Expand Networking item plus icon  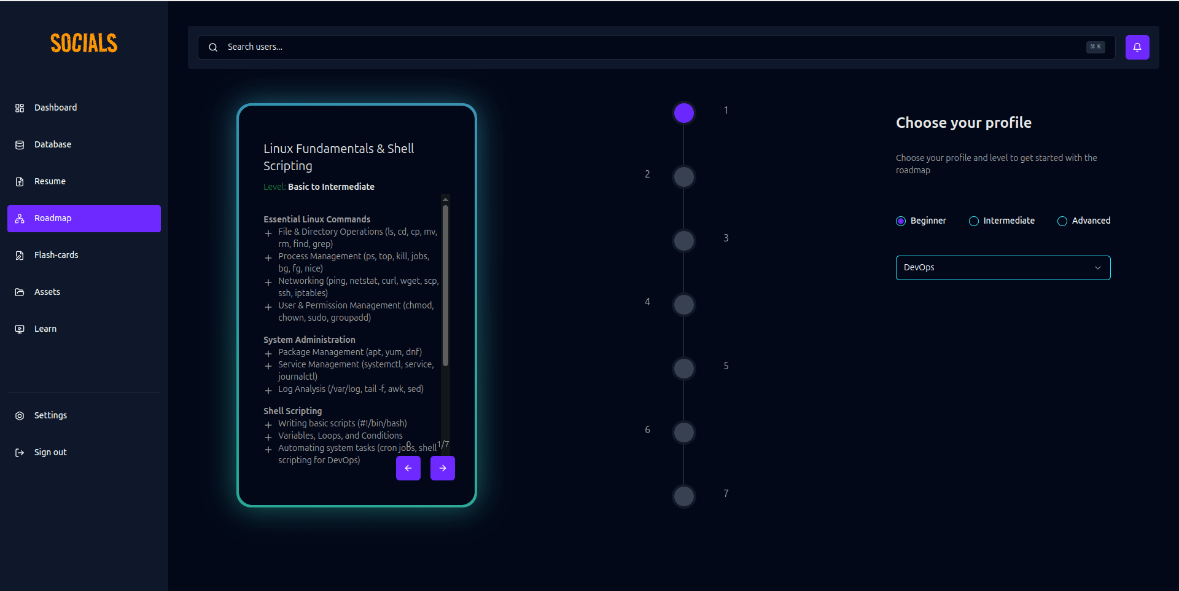point(268,283)
